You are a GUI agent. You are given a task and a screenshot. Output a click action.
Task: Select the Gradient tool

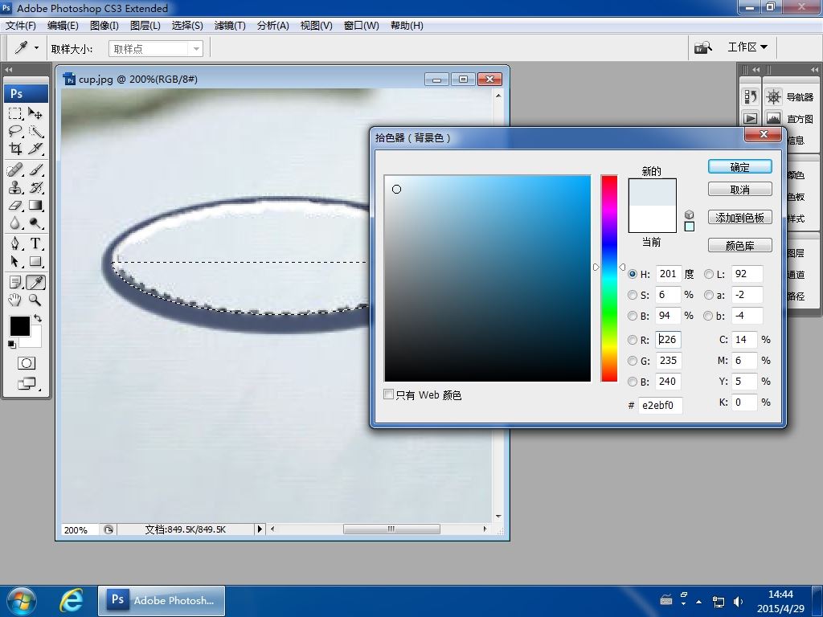coord(35,205)
